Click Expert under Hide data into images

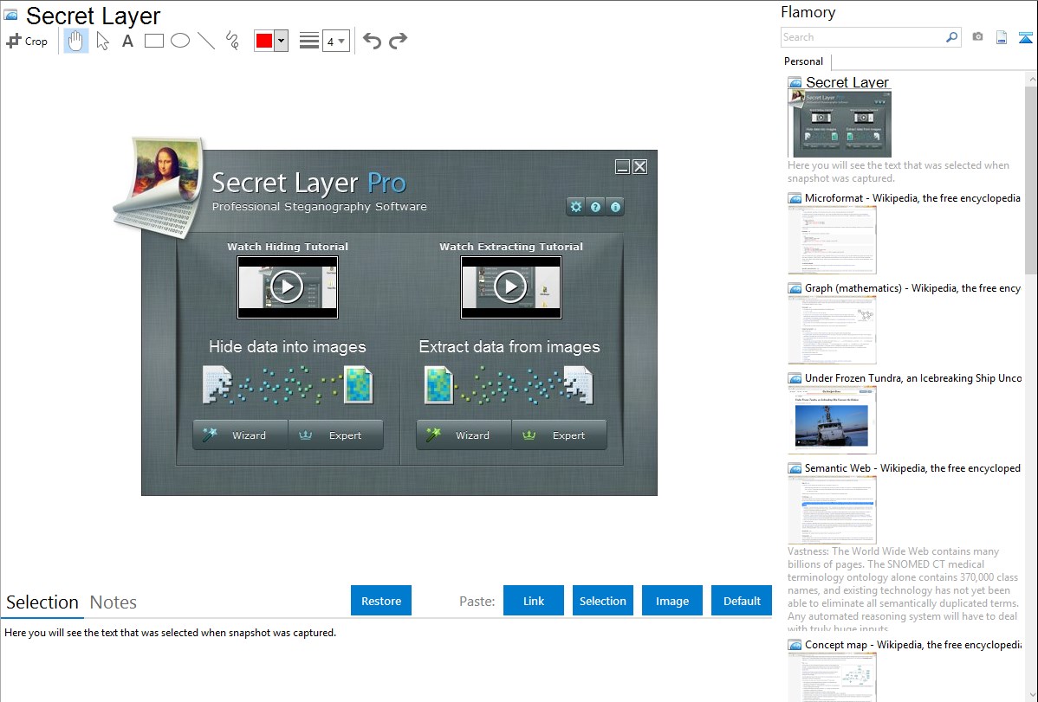click(x=336, y=435)
